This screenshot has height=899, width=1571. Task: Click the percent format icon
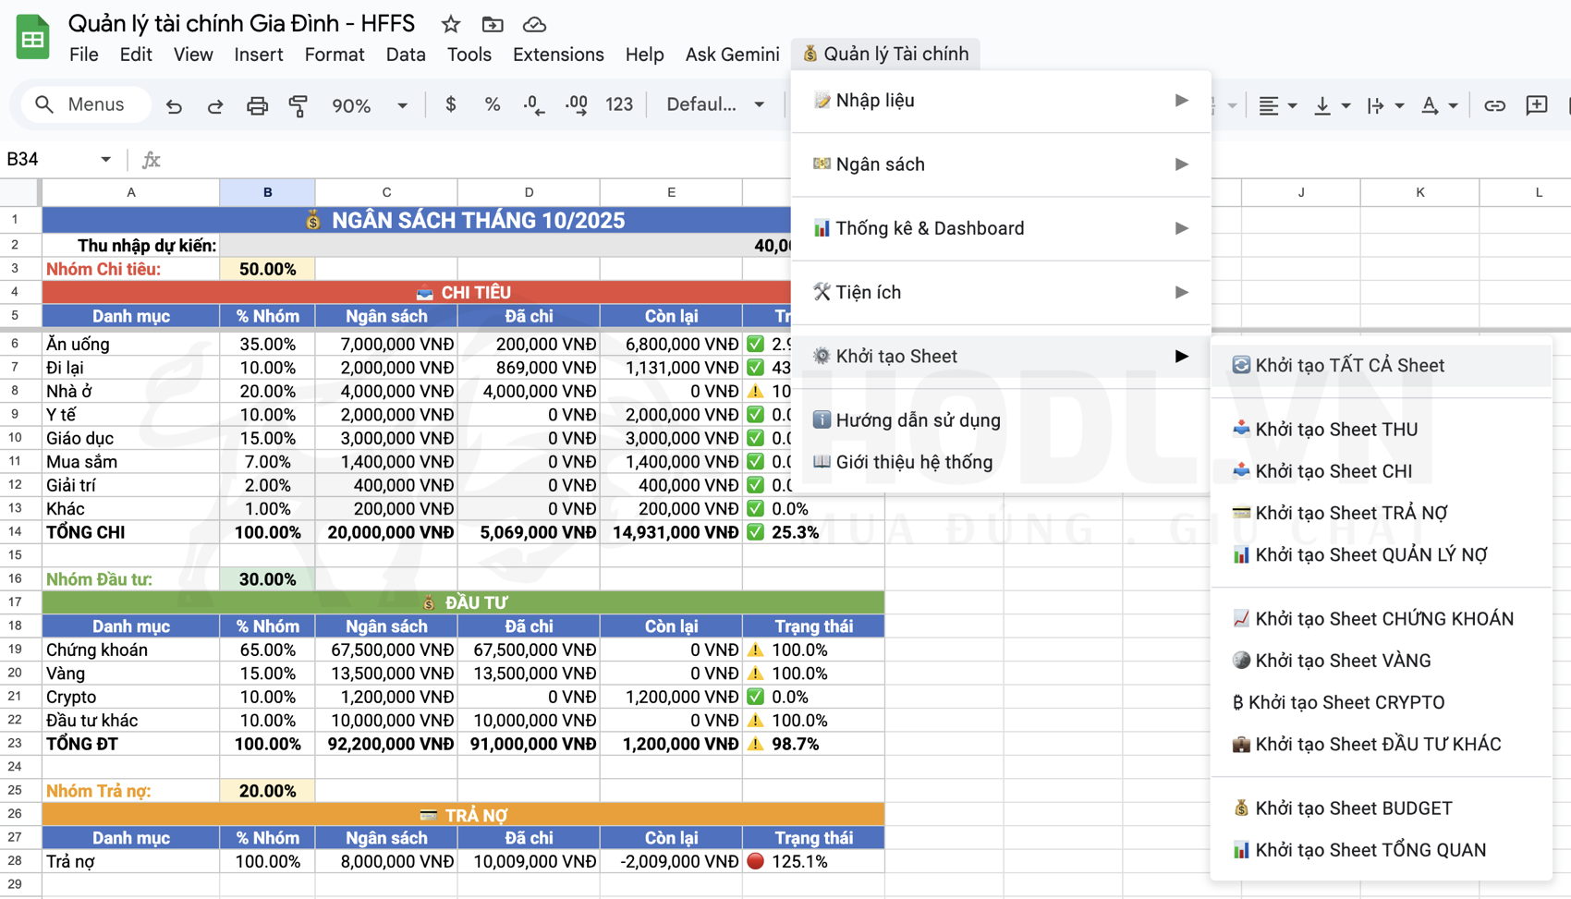point(492,104)
